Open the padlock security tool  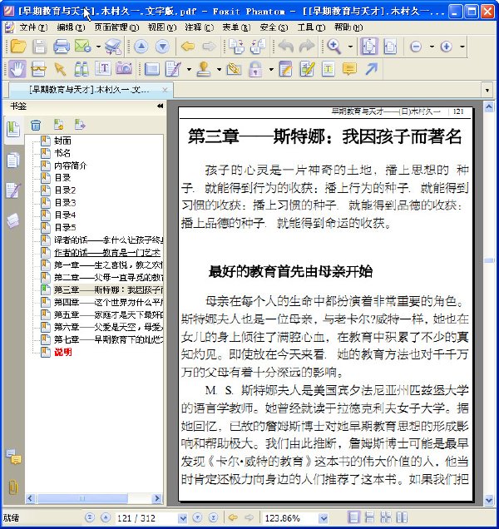[256, 69]
